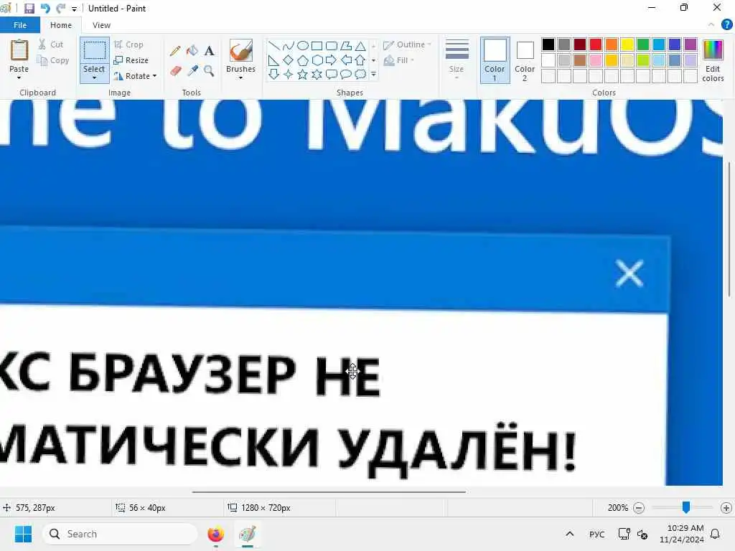
Task: Click the Undo arrow in title bar
Action: pos(45,9)
